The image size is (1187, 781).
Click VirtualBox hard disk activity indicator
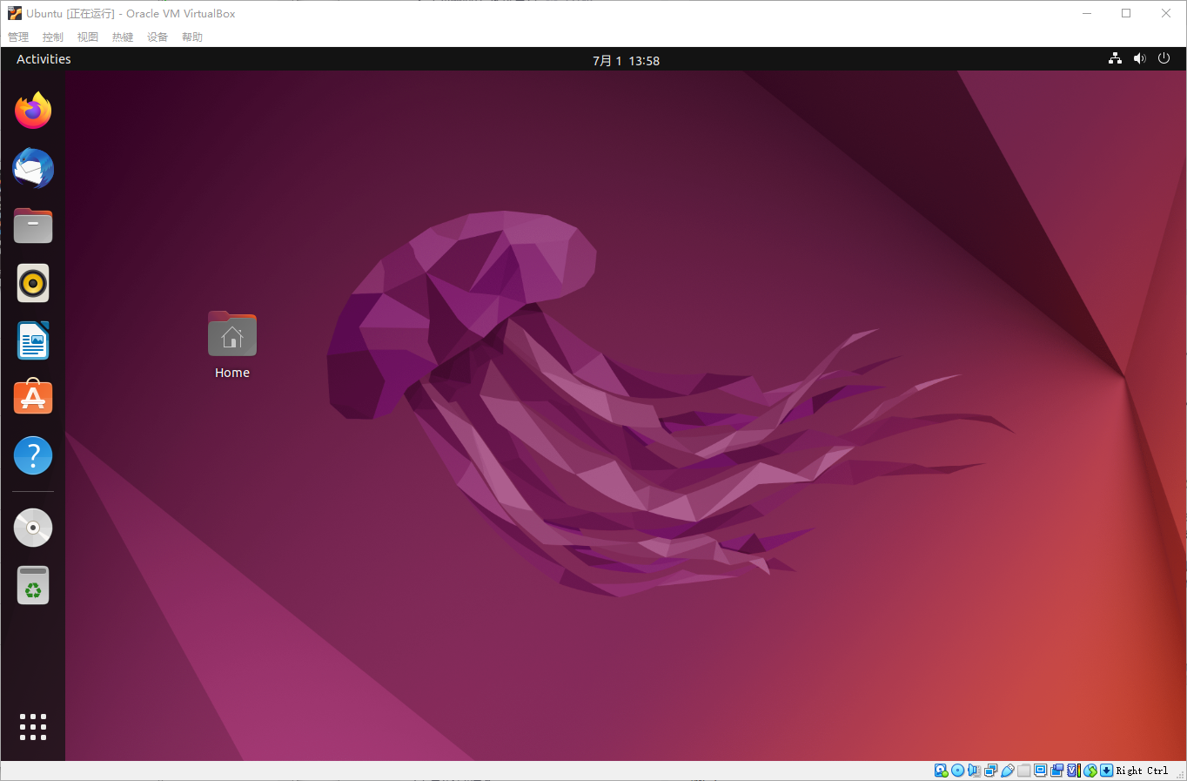[941, 771]
